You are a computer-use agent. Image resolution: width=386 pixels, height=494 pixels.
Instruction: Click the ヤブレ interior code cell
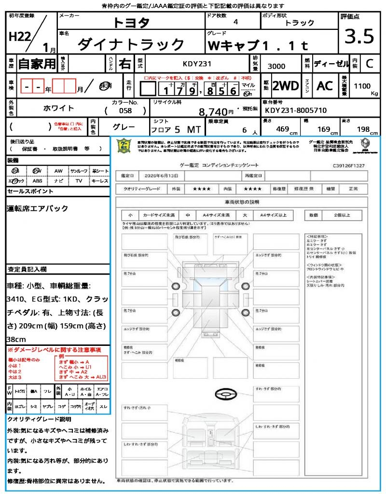48,407
